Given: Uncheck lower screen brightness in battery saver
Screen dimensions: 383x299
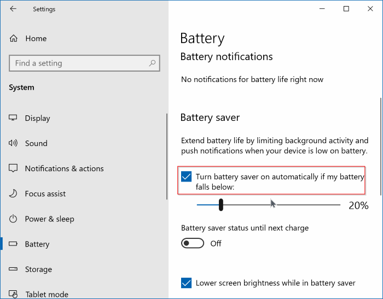Looking at the screenshot, I should tap(186, 283).
